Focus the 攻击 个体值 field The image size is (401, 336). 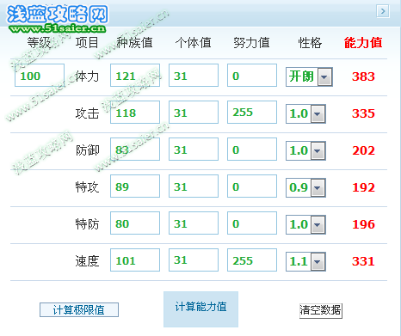[194, 113]
